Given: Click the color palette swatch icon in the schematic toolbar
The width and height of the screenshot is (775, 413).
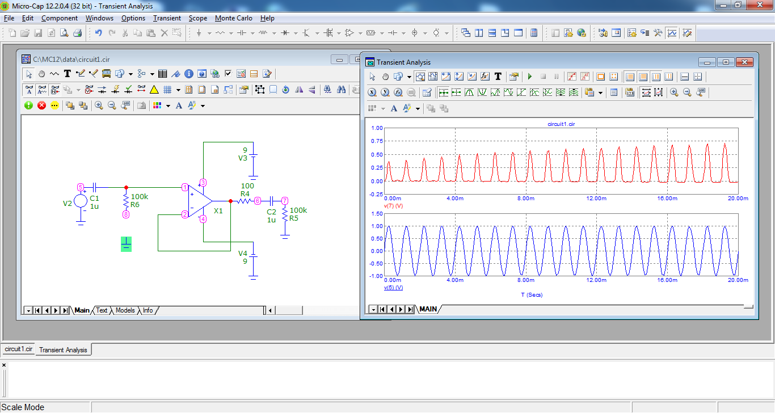Looking at the screenshot, I should pyautogui.click(x=157, y=106).
